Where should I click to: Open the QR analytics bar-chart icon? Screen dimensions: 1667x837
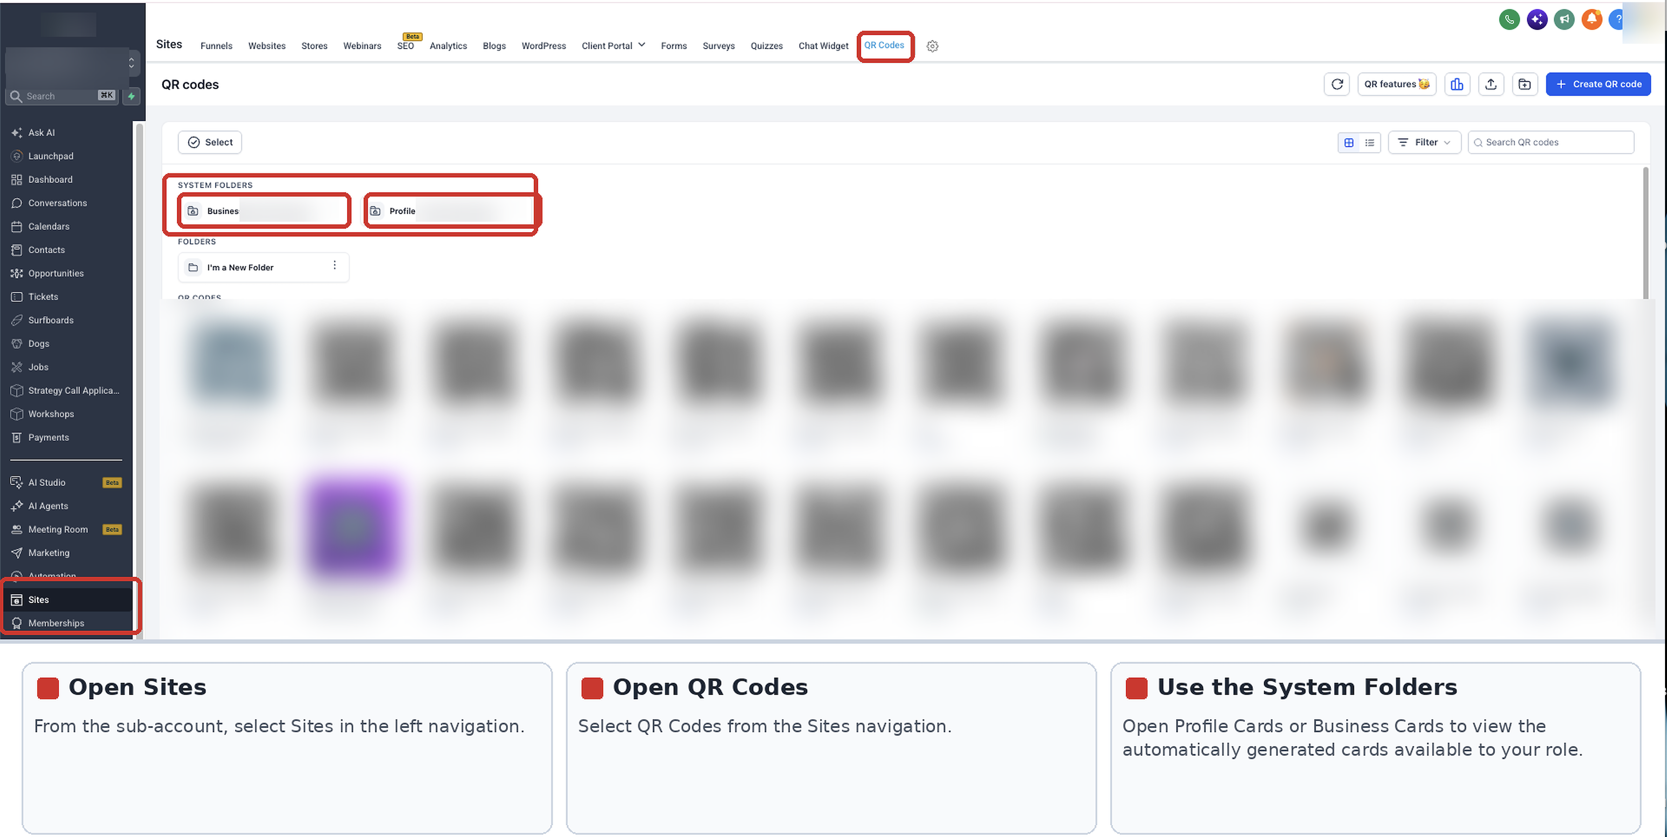pos(1457,84)
